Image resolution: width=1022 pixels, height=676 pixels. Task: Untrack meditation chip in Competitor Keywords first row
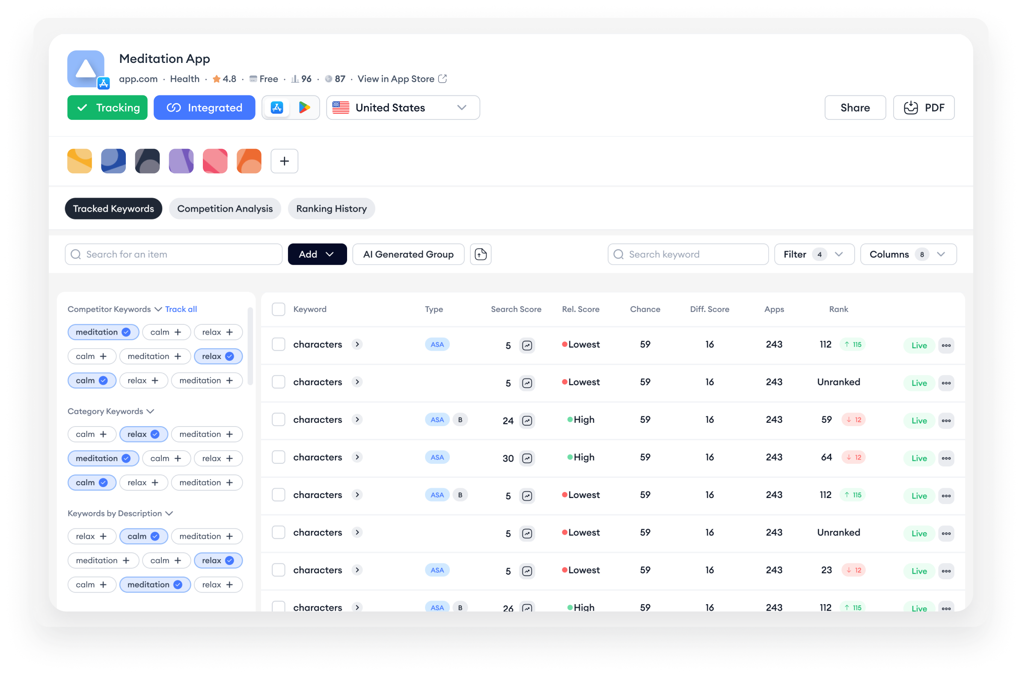(x=103, y=332)
